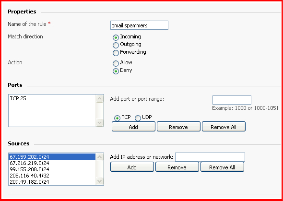This screenshot has height=201, width=283.
Task: Click the down arrow of Sources list scrollbar
Action: [99, 181]
